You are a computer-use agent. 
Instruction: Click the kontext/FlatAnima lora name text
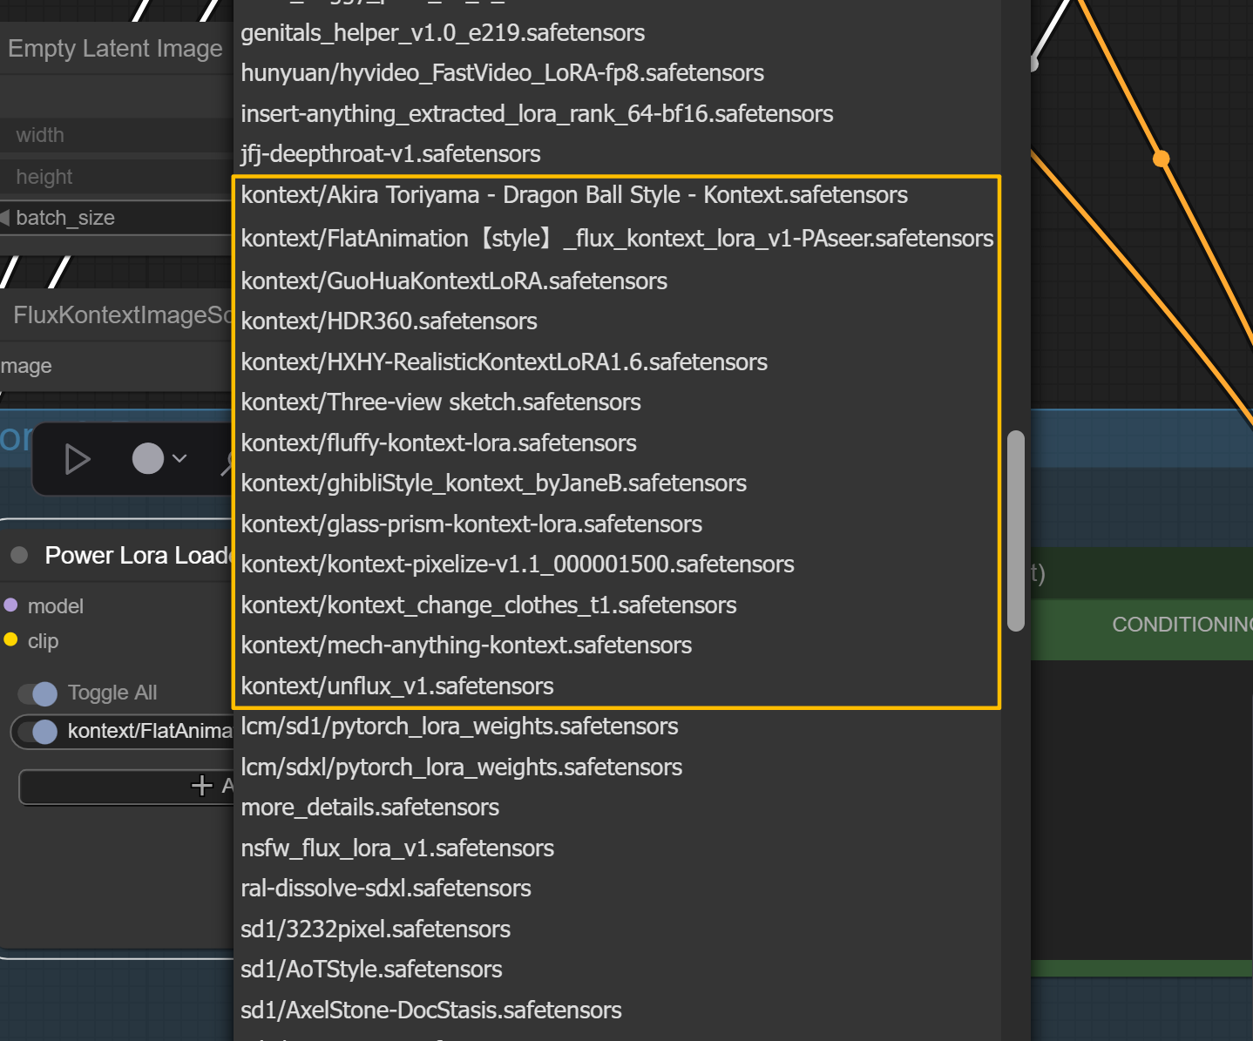click(150, 731)
